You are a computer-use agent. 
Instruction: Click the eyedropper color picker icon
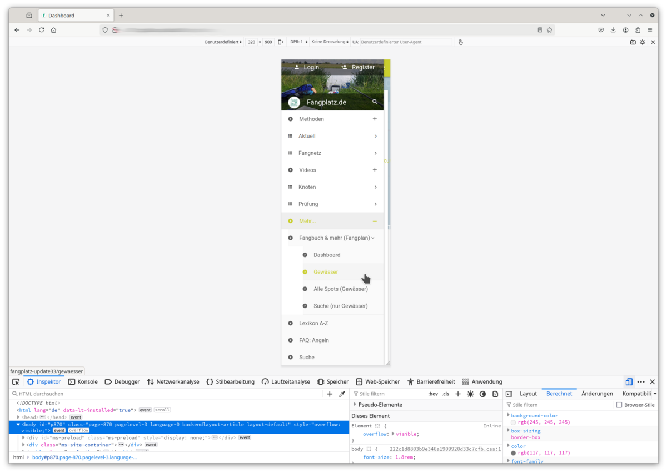(x=342, y=394)
